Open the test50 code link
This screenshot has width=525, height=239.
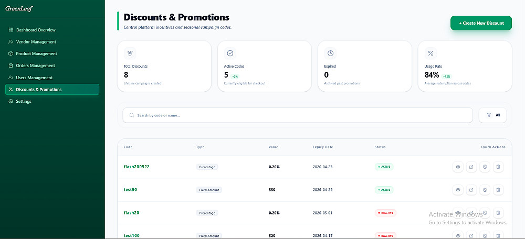(x=130, y=190)
